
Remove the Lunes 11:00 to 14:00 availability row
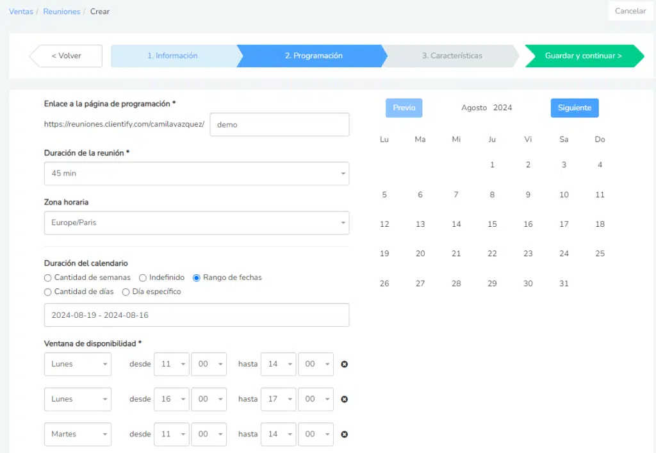coord(344,365)
